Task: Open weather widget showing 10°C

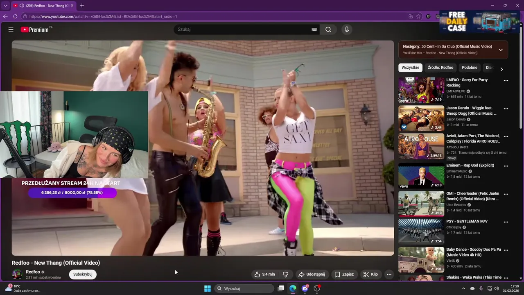Action: click(23, 288)
